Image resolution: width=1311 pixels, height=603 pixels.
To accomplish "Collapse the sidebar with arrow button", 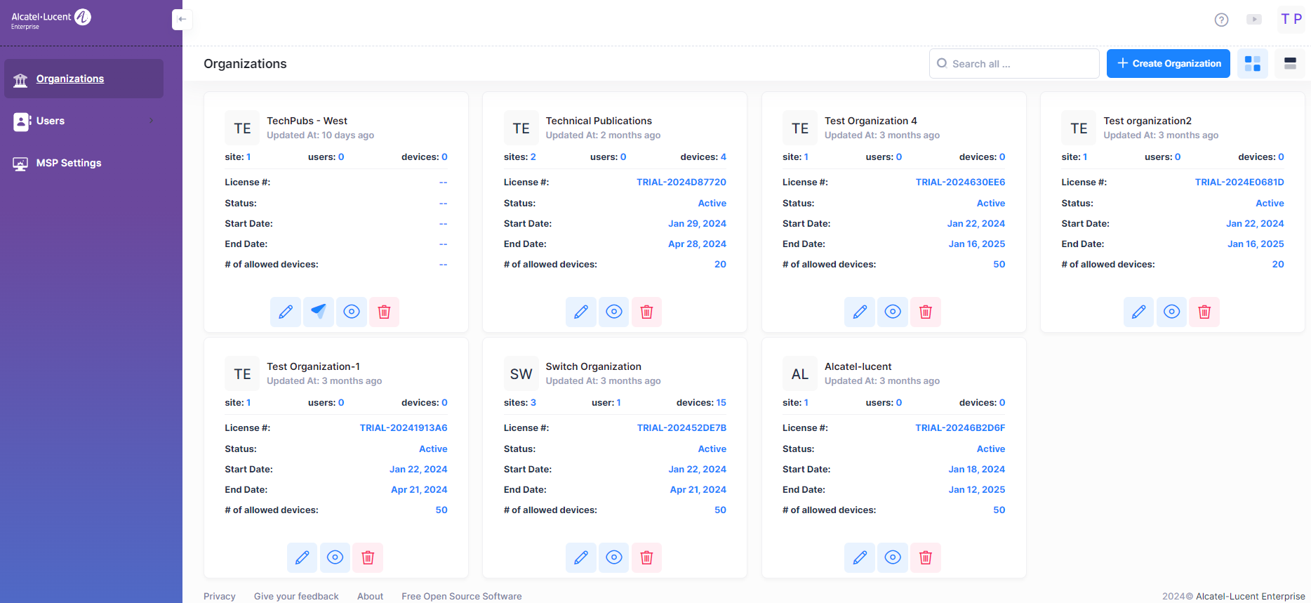I will (182, 19).
